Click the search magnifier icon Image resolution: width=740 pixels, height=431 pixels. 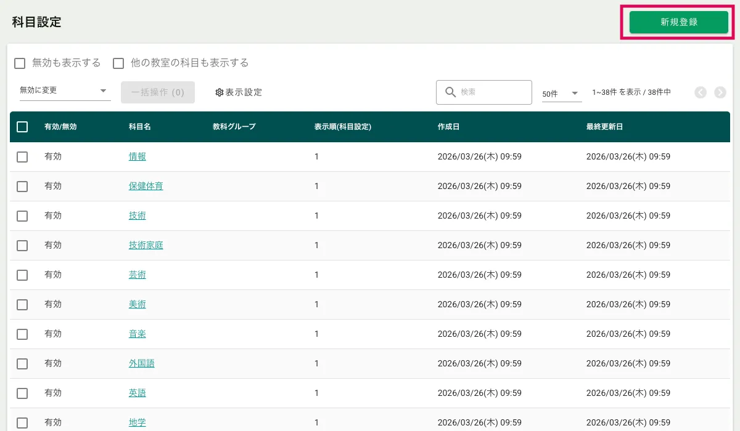[450, 92]
